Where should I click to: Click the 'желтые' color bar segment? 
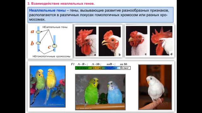[x=97, y=68]
